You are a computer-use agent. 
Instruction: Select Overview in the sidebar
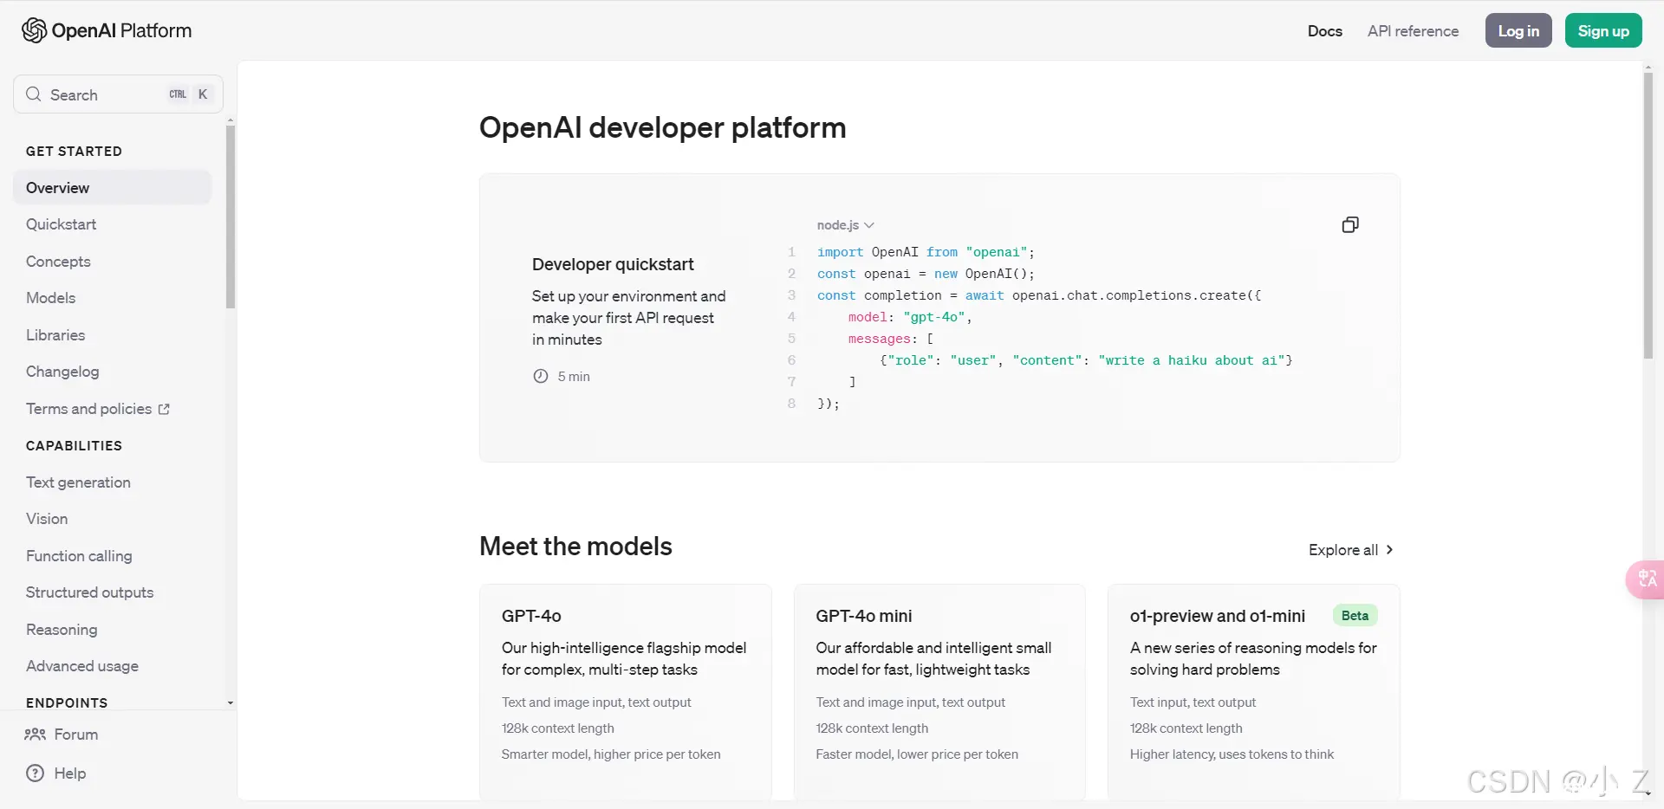pos(113,188)
